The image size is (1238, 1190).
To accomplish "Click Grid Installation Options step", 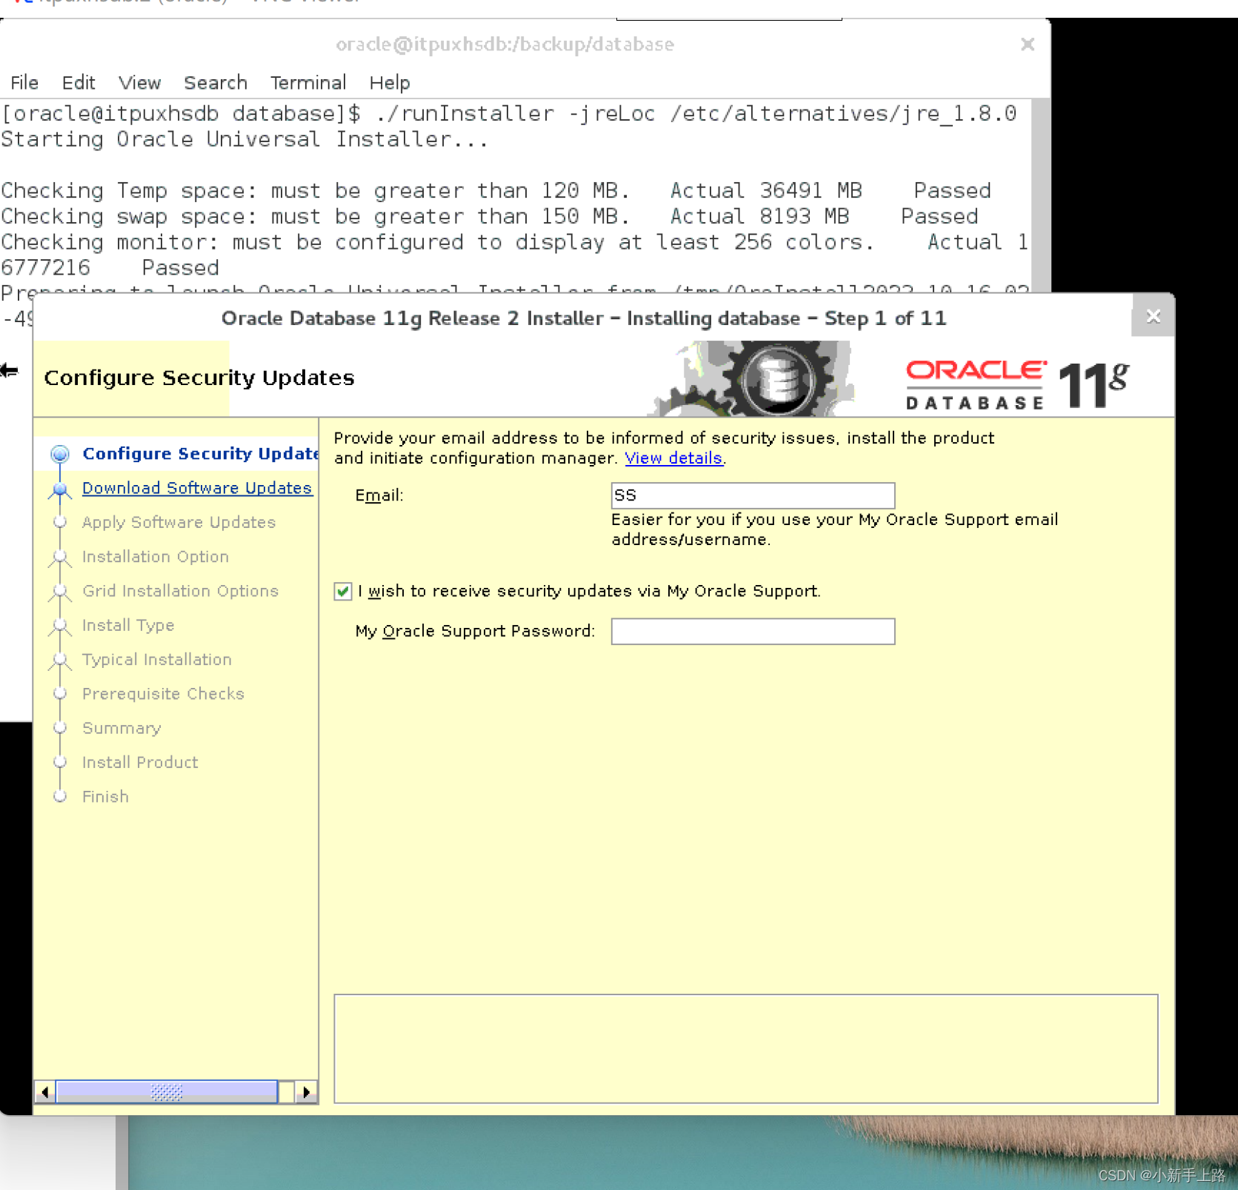I will (181, 591).
